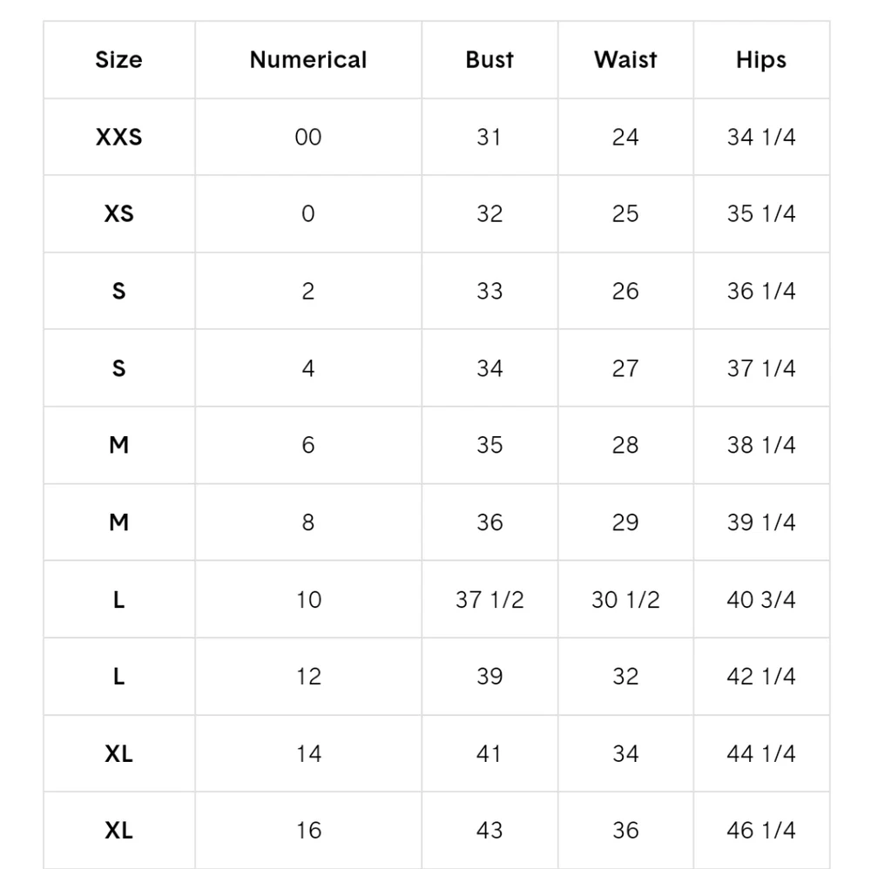Click hips value 34 1/4
This screenshot has height=869, width=871.
[x=761, y=138]
